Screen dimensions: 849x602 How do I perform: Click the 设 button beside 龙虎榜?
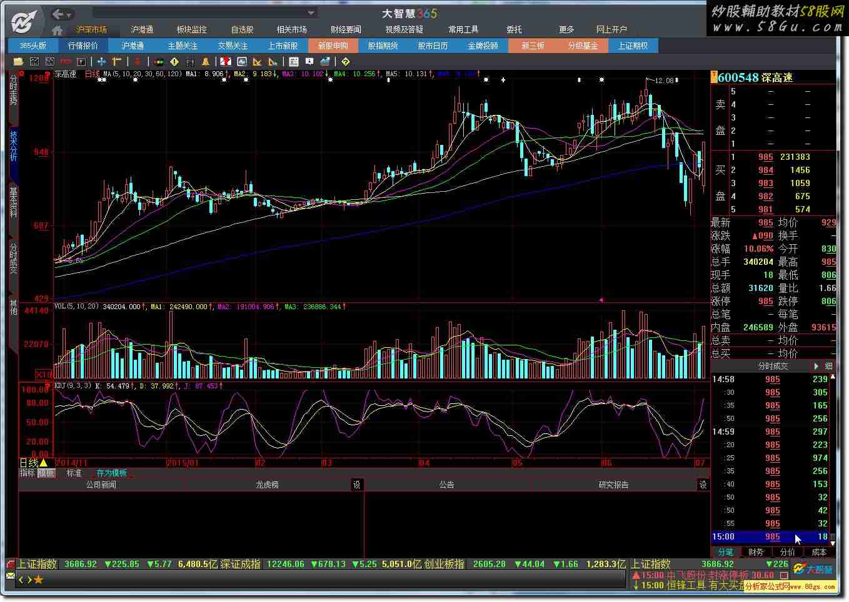pyautogui.click(x=356, y=485)
